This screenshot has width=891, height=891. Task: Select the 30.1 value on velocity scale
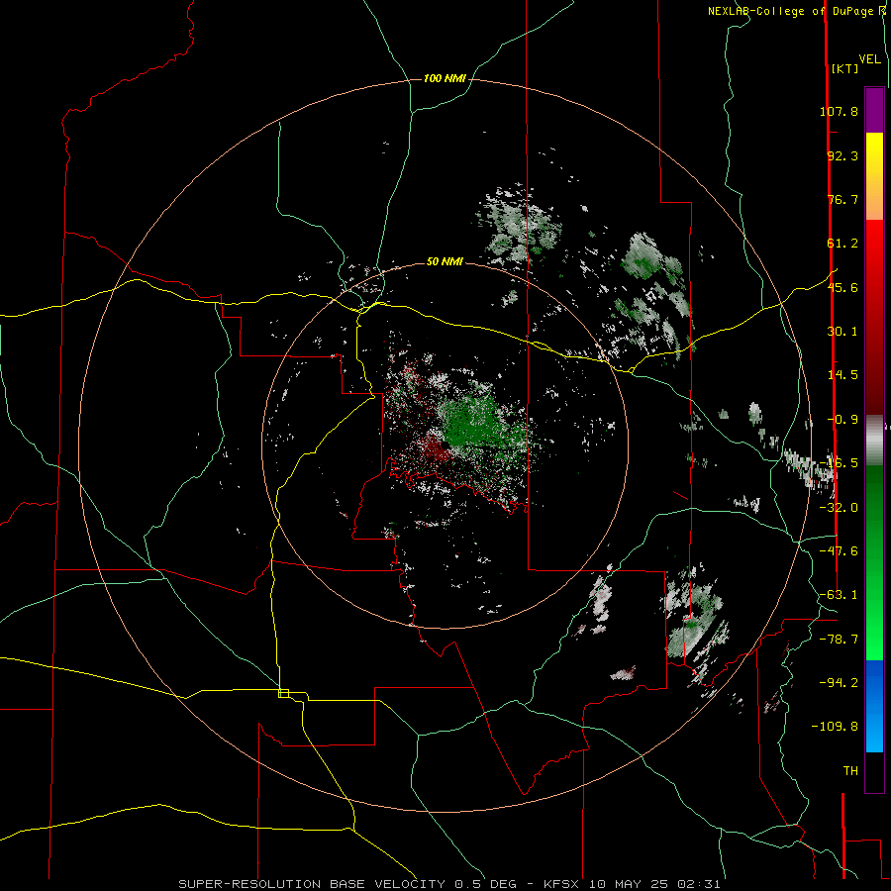point(842,332)
